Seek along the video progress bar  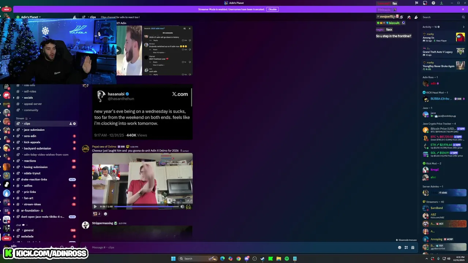[146, 207]
